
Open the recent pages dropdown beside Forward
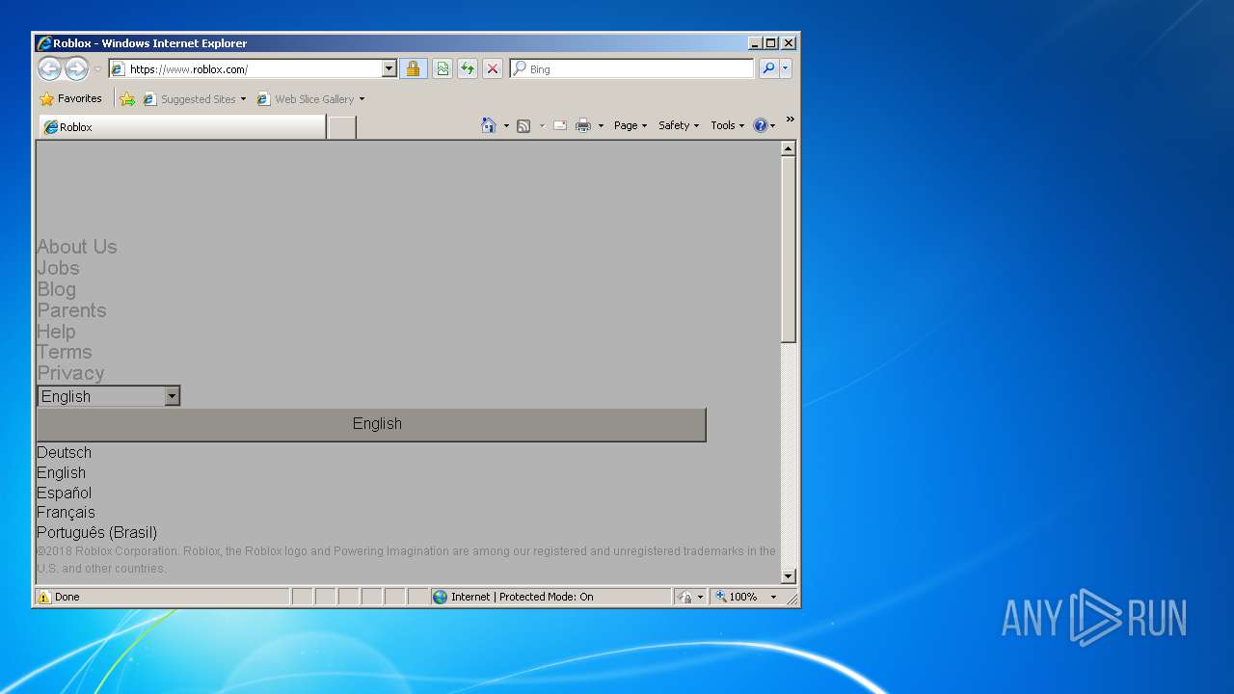click(97, 69)
